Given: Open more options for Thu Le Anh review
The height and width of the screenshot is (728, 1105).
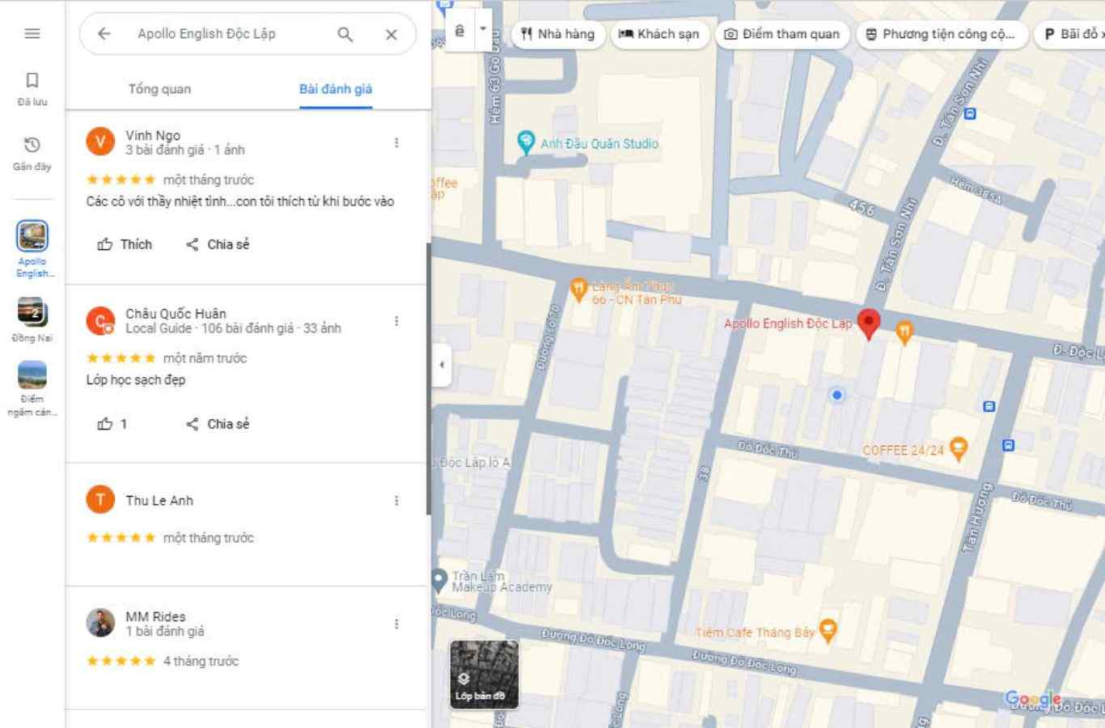Looking at the screenshot, I should point(396,501).
